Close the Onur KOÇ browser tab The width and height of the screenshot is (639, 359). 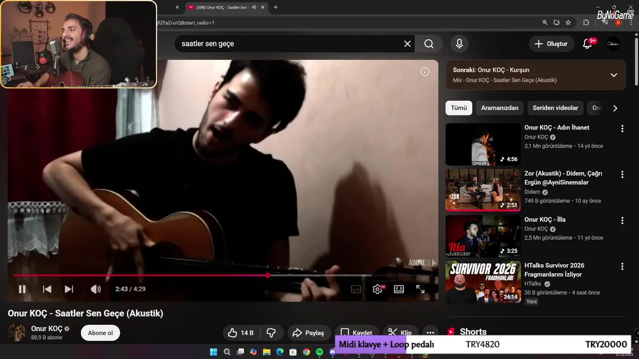click(263, 7)
